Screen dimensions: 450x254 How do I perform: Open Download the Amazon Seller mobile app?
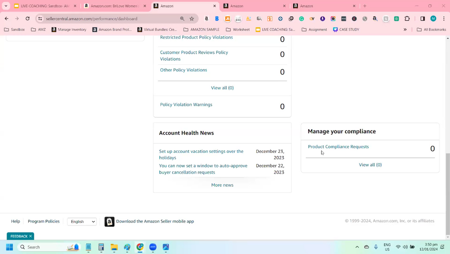tap(155, 221)
